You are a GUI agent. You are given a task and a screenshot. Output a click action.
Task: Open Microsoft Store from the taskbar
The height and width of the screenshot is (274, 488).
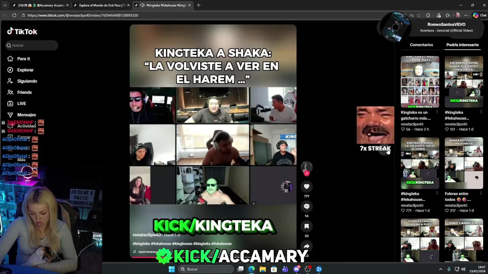[x=274, y=269]
